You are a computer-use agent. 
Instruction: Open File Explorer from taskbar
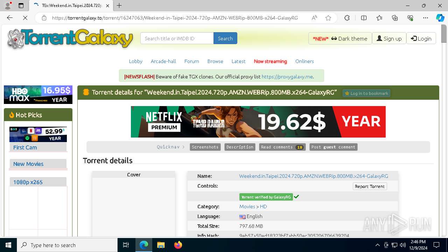click(x=161, y=245)
